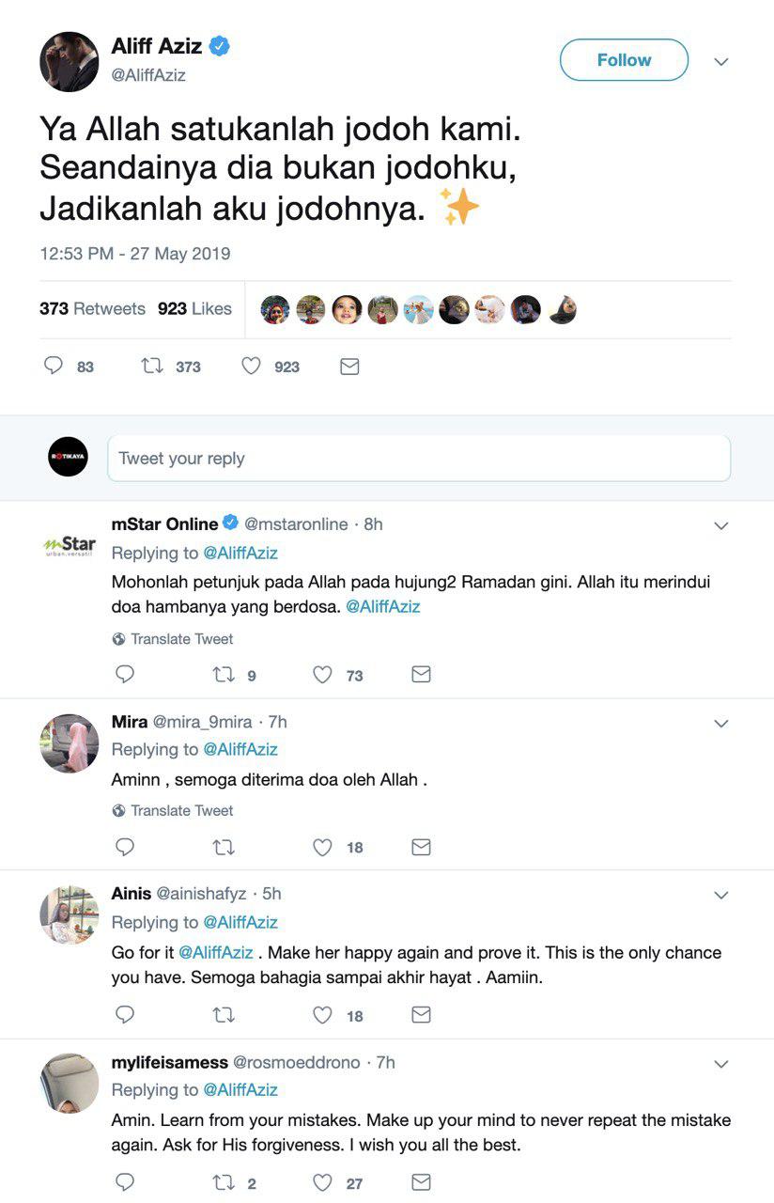Retweet the main tweet with 373 retweets
The width and height of the screenshot is (774, 1203).
152,367
